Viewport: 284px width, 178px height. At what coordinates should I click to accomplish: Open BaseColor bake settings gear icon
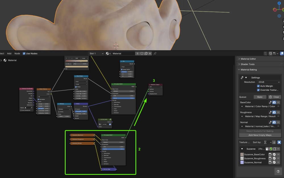coord(270,102)
